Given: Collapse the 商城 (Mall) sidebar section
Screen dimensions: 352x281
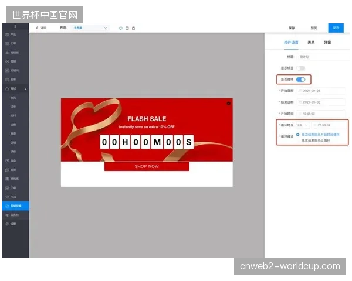Looking at the screenshot, I should [x=15, y=89].
